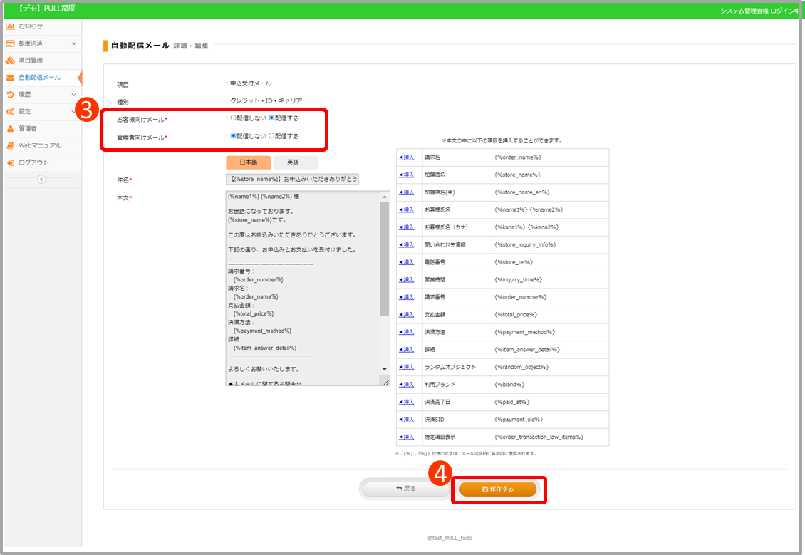Click the 設定 gears icon
Viewport: 805px width, 555px height.
click(x=10, y=112)
